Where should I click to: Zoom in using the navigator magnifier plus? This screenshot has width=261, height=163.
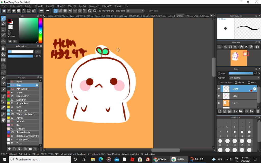coord(225,47)
